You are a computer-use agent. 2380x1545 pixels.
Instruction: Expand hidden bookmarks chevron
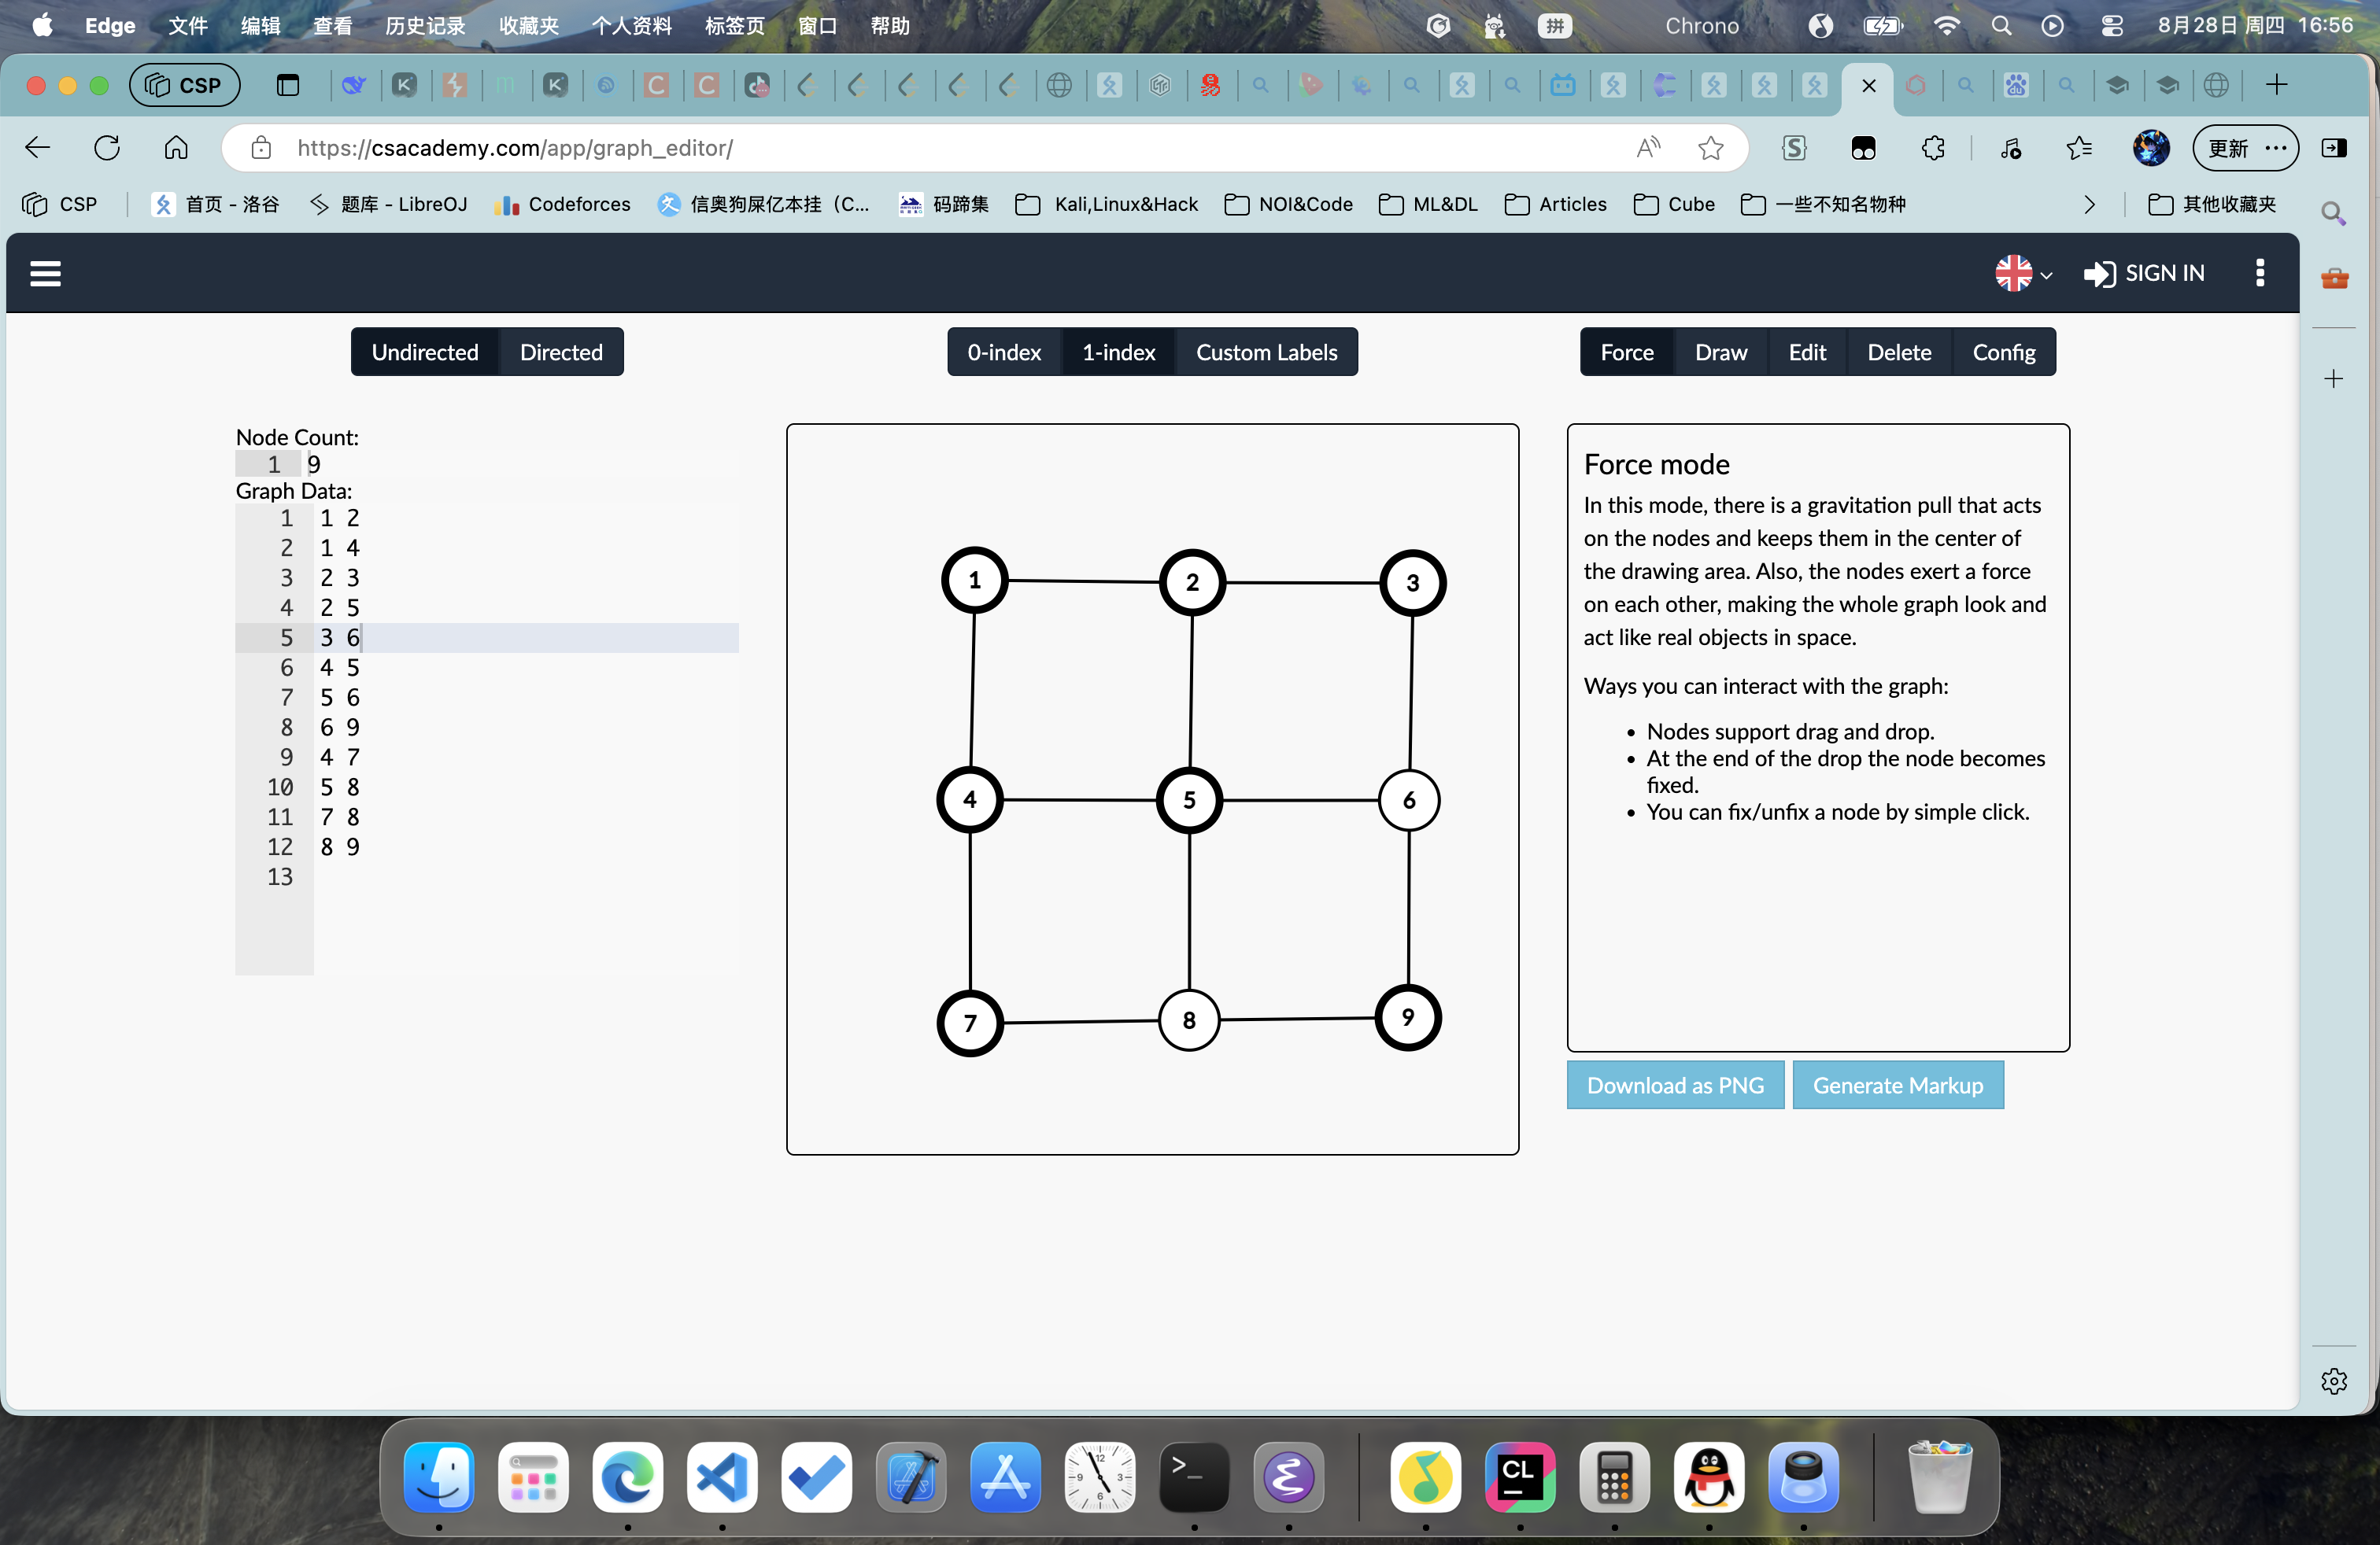coord(2089,205)
